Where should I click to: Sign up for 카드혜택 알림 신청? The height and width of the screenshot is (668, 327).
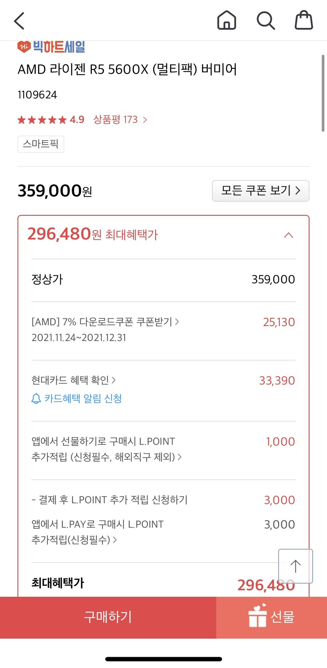click(x=83, y=399)
